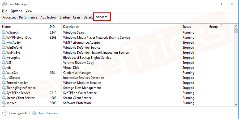Sort by the Status column header
The width and height of the screenshot is (239, 119).
194,27
